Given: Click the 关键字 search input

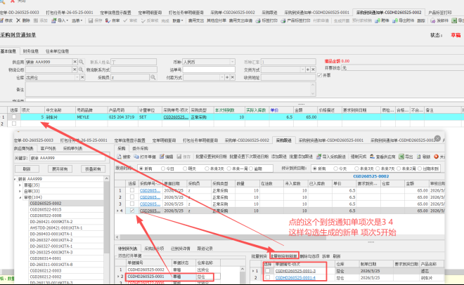Looking at the screenshot, I should click(67, 158).
